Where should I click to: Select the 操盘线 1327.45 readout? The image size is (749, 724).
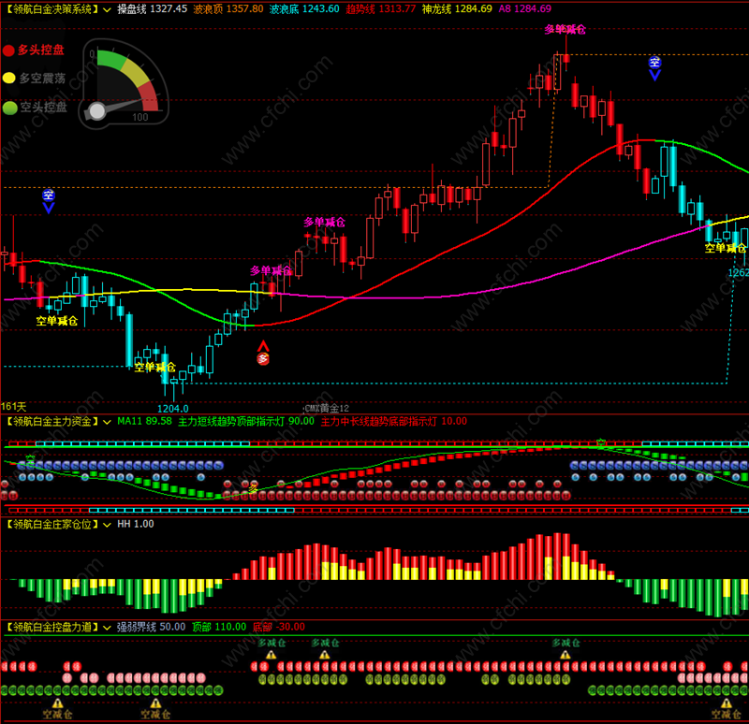153,9
